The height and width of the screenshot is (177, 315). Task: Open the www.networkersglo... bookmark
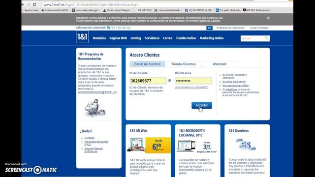click(86, 10)
